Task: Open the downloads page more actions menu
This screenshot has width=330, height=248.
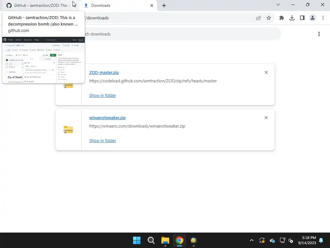Action: click(319, 34)
